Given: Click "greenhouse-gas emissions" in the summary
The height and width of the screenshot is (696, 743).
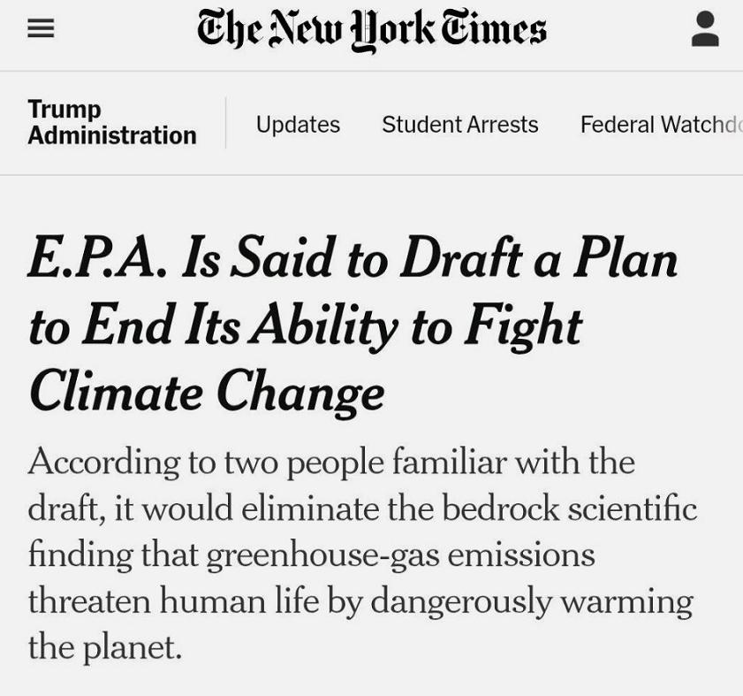Looking at the screenshot, I should (x=400, y=555).
